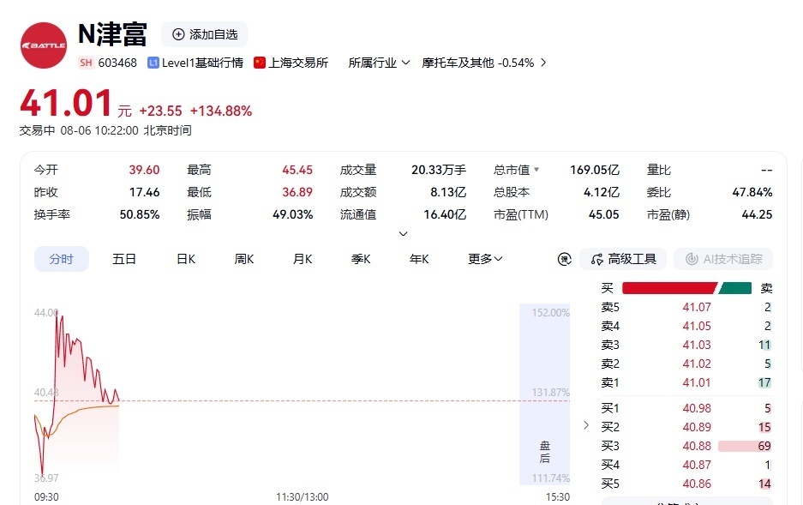Click 买1 bid price 40.98
Screen dimensions: 803x505
(x=697, y=408)
